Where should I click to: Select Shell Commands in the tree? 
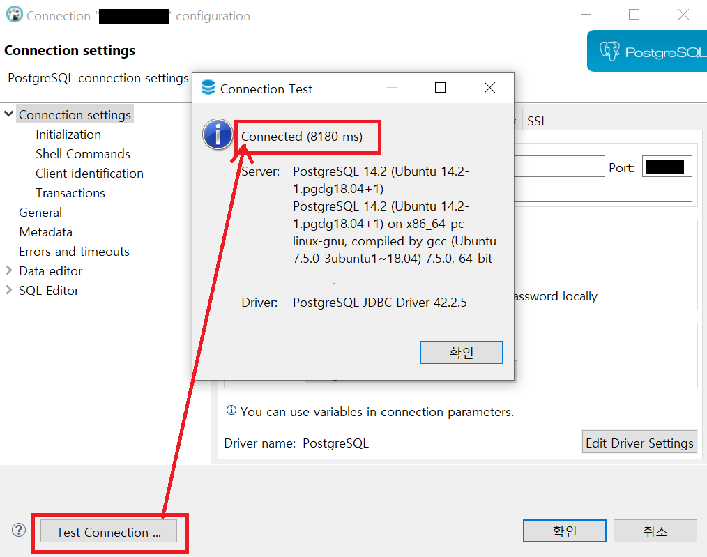pyautogui.click(x=82, y=153)
